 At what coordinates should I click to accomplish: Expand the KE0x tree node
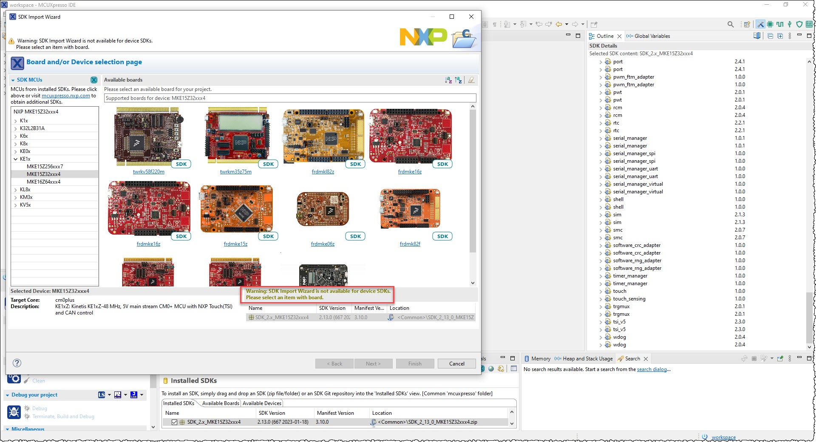point(16,151)
